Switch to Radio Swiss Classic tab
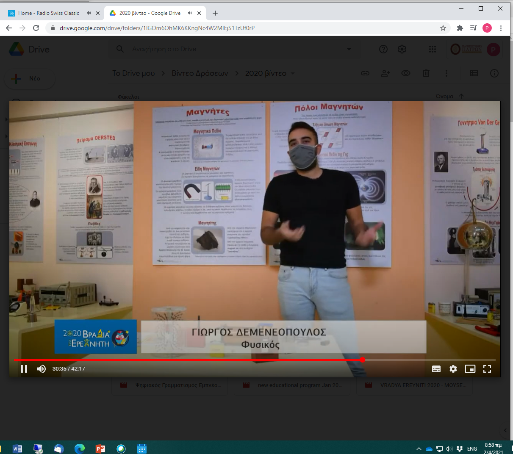The width and height of the screenshot is (513, 454). click(49, 13)
